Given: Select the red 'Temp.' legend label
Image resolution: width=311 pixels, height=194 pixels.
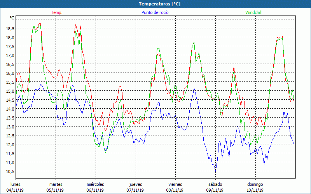Looking at the screenshot, I should pyautogui.click(x=57, y=12).
